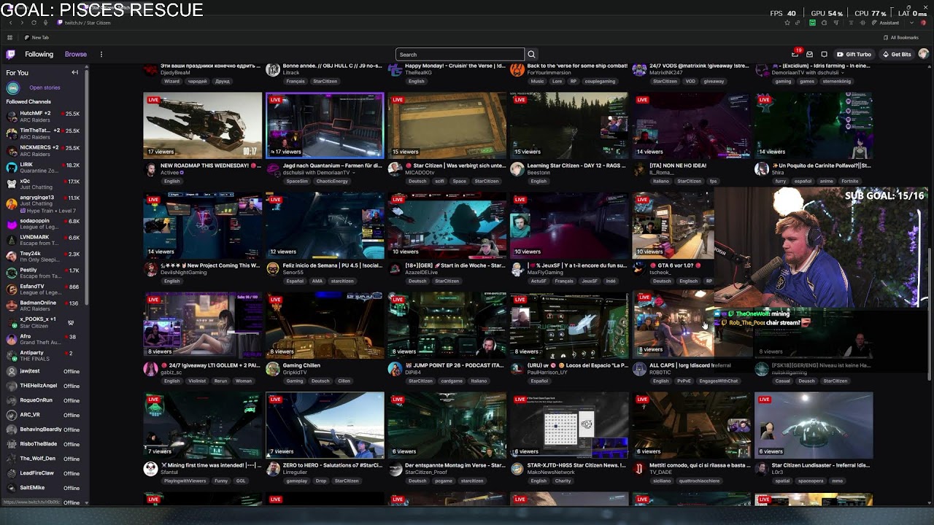Open the user profile avatar menu
The image size is (934, 525).
[924, 54]
